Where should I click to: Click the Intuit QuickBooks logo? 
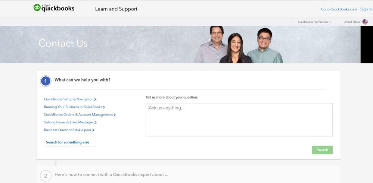(x=54, y=8)
